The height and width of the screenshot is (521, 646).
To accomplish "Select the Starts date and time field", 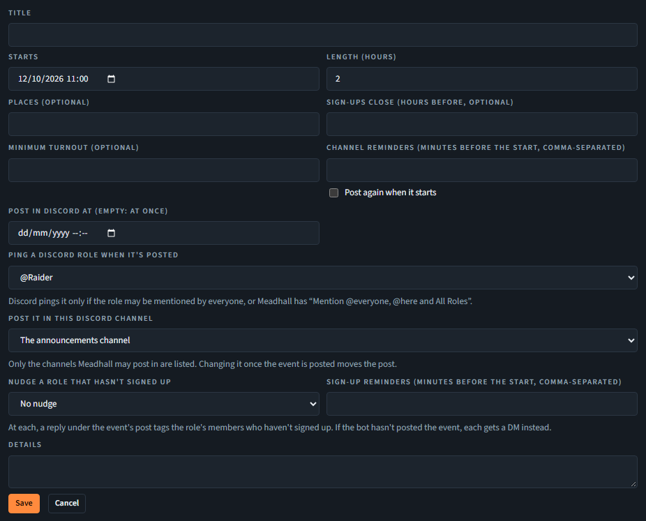I will coord(163,79).
